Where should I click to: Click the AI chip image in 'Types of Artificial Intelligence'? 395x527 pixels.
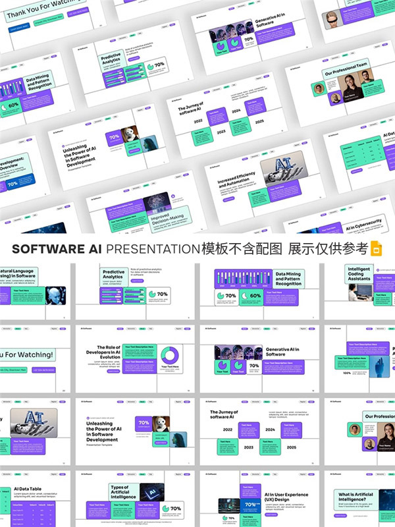point(152,492)
